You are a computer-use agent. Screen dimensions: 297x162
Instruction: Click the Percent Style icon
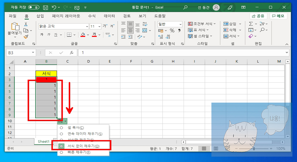[x=172, y=30]
